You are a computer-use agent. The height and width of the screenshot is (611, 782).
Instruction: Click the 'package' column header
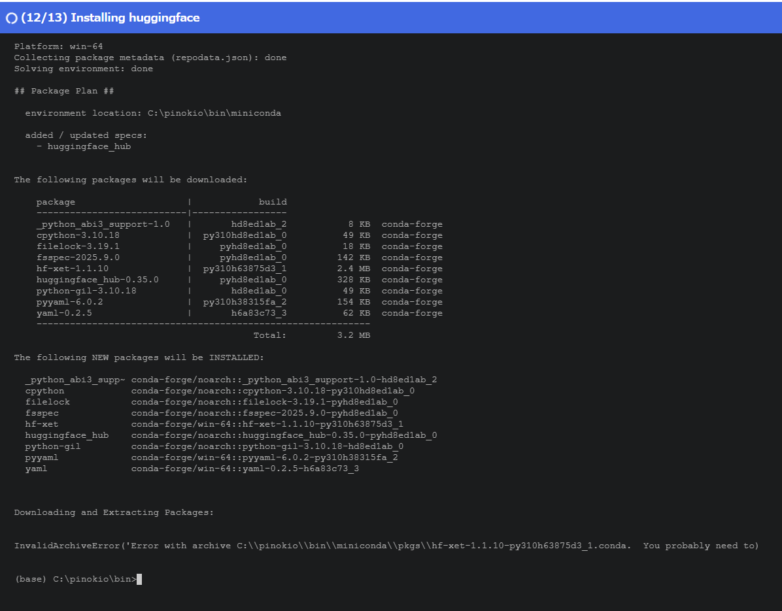coord(56,202)
